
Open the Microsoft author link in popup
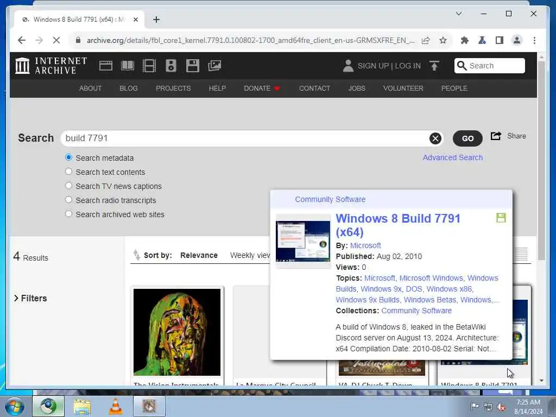tap(365, 245)
